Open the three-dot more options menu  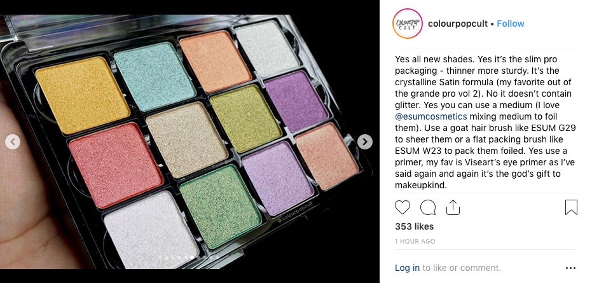[x=571, y=268]
